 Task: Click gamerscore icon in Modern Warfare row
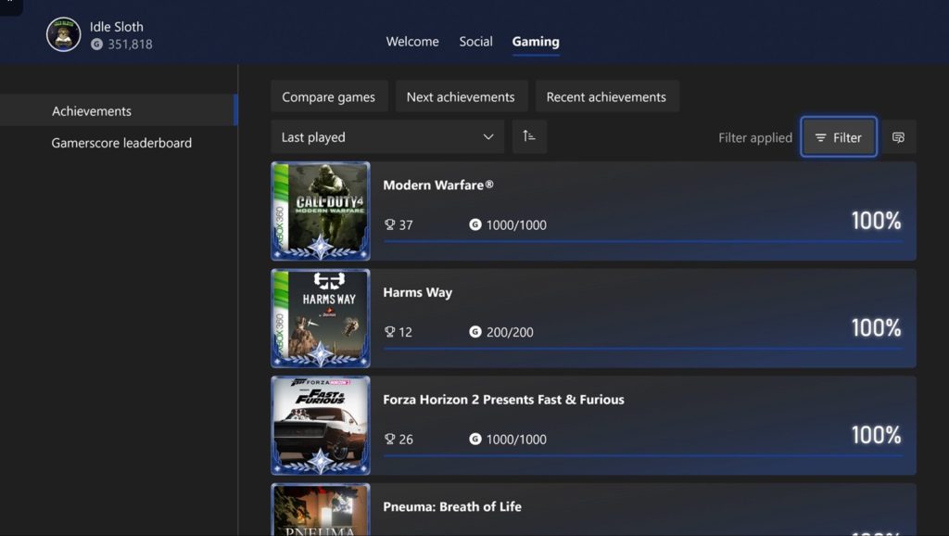(x=475, y=224)
